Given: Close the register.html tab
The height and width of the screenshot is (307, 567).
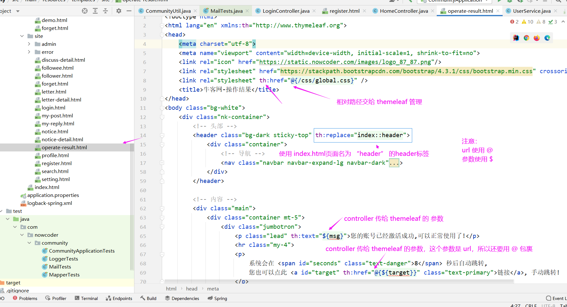Looking at the screenshot, I should click(364, 11).
